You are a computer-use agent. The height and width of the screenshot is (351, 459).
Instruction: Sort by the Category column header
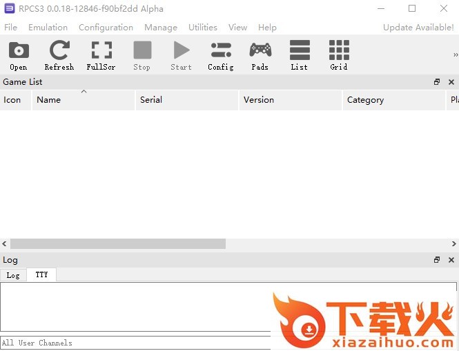pyautogui.click(x=394, y=100)
